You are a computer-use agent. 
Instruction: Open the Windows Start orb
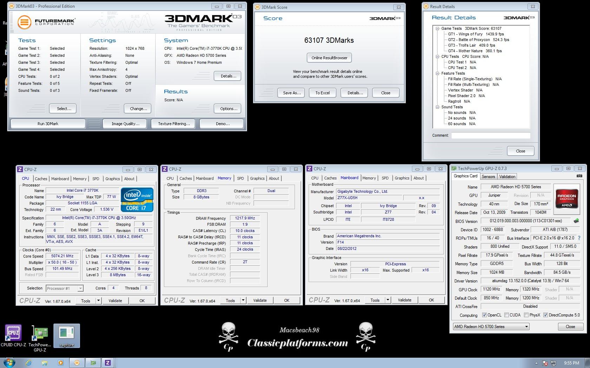(x=9, y=363)
